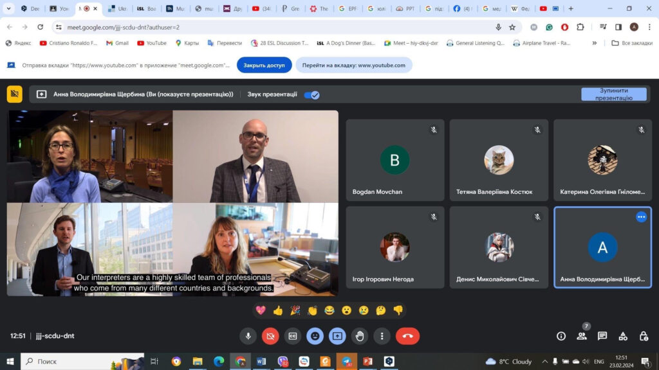Open options on Анна Володимирівна tile
Viewport: 659px width, 370px height.
[x=641, y=217]
